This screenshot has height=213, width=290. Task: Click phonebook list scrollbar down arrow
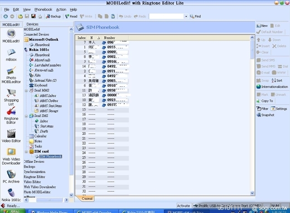coord(252,193)
